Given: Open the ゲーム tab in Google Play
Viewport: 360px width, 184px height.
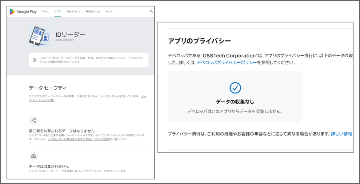Looking at the screenshot, I should click(x=45, y=11).
